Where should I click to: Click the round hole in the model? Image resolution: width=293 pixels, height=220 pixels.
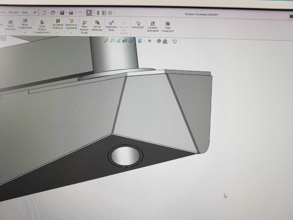(125, 155)
